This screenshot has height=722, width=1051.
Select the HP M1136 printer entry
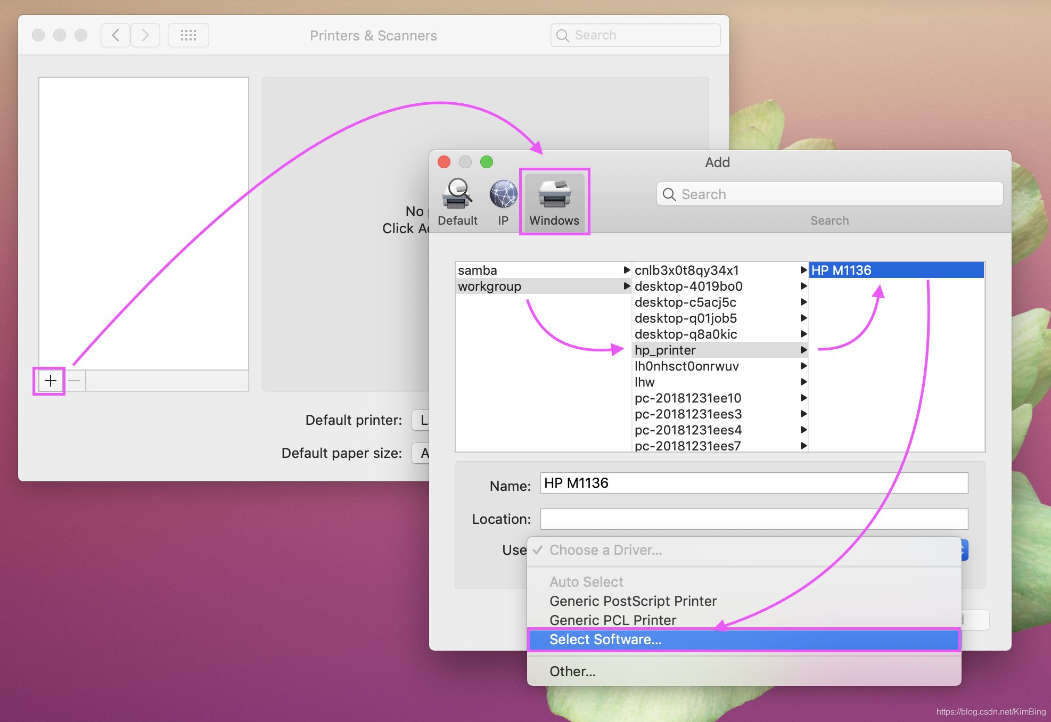841,270
